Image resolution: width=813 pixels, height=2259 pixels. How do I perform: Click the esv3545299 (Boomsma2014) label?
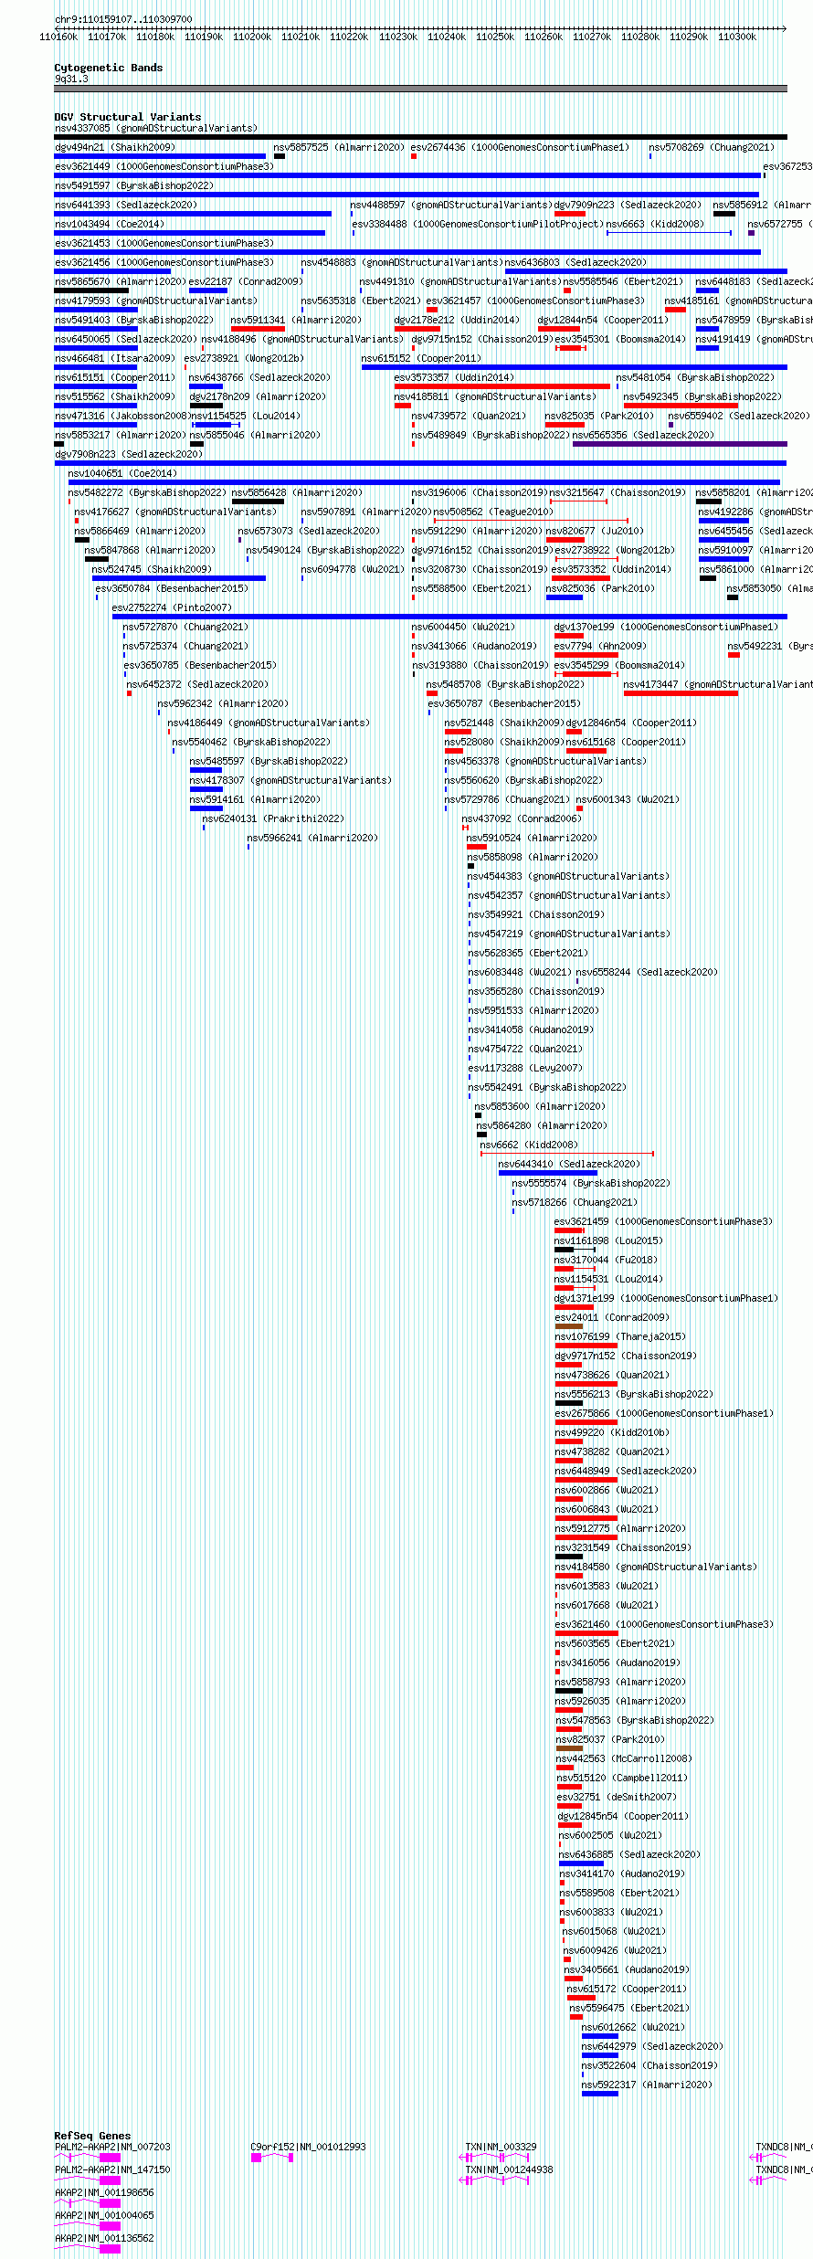click(x=619, y=665)
